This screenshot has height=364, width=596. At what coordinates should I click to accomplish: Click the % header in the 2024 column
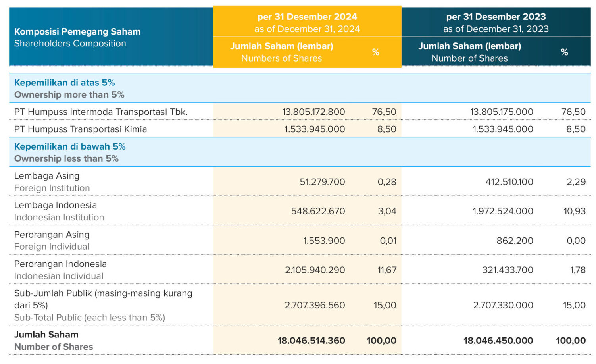tap(376, 52)
